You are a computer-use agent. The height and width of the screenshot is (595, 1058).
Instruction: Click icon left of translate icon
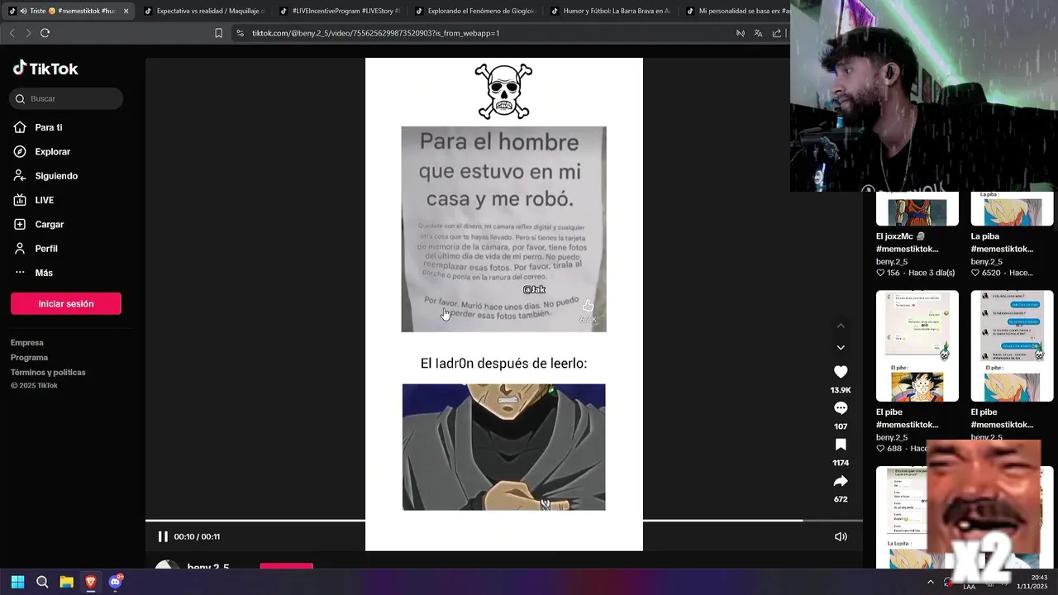(741, 33)
